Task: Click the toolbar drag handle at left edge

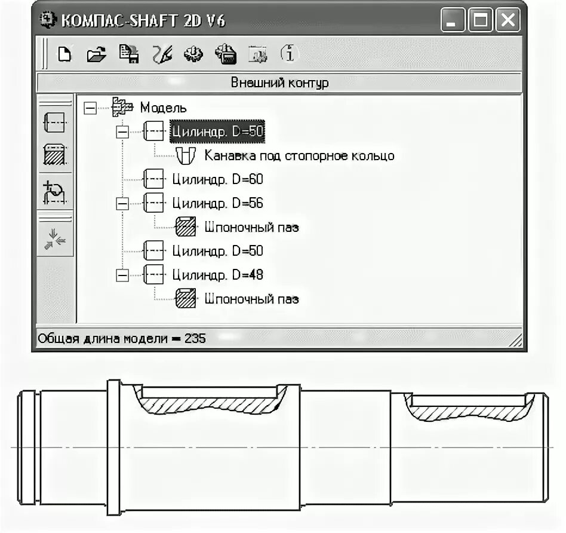Action: tap(44, 54)
